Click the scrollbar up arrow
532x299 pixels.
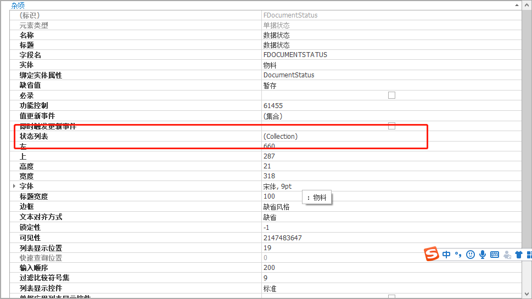pyautogui.click(x=527, y=5)
